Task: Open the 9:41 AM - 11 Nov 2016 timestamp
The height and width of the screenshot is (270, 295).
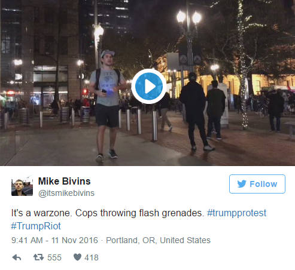Action: 54,240
